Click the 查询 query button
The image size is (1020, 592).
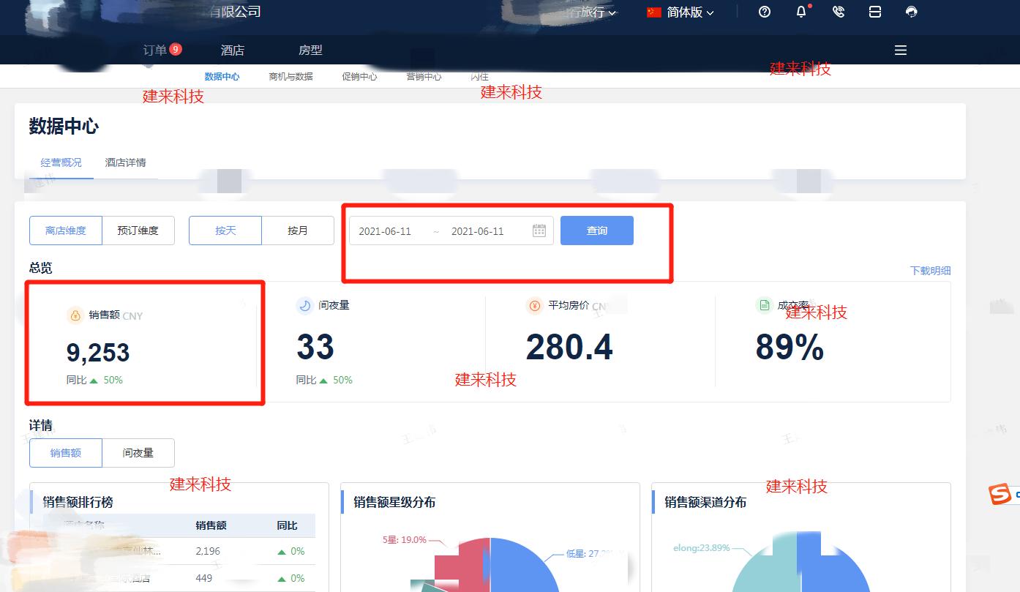point(596,230)
